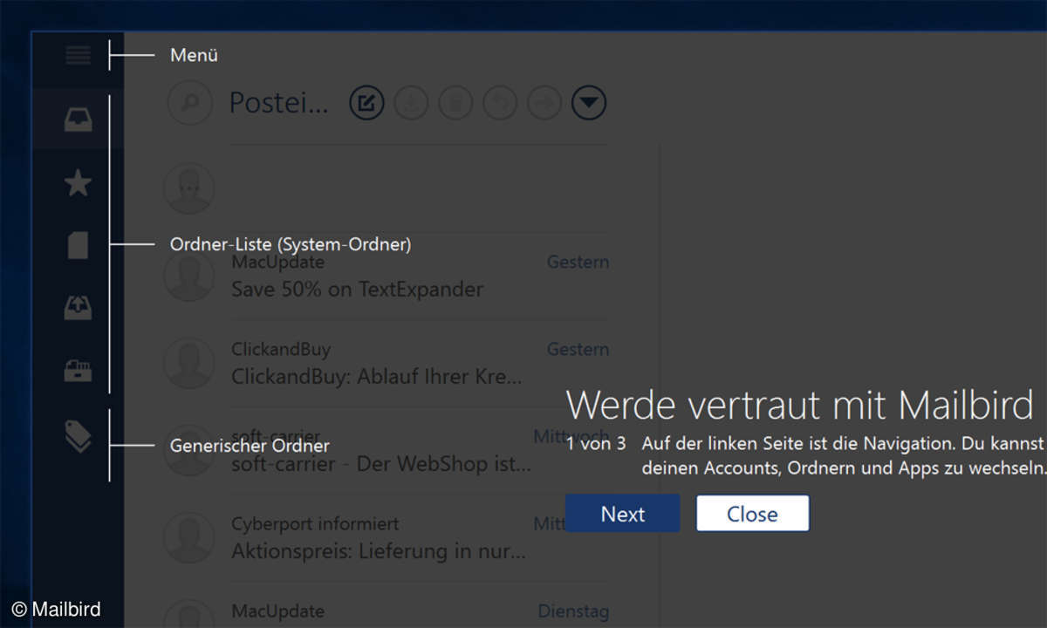This screenshot has height=628, width=1047.
Task: Click the MacUpdate Gestern sender avatar
Action: point(189,276)
